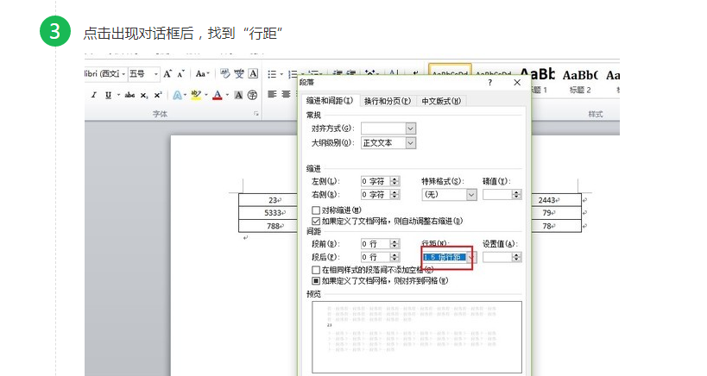Open font color picker red A
Viewport: 707px width, 376px height.
pyautogui.click(x=217, y=95)
